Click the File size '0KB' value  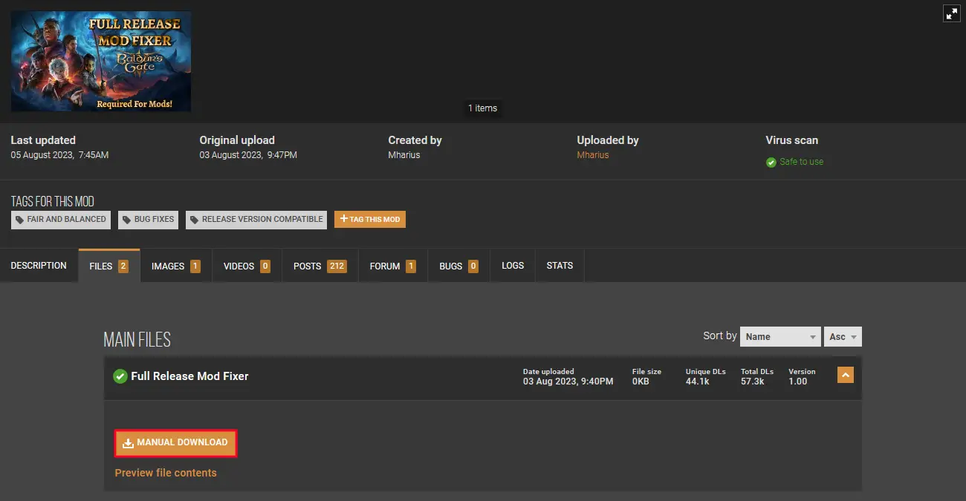641,381
